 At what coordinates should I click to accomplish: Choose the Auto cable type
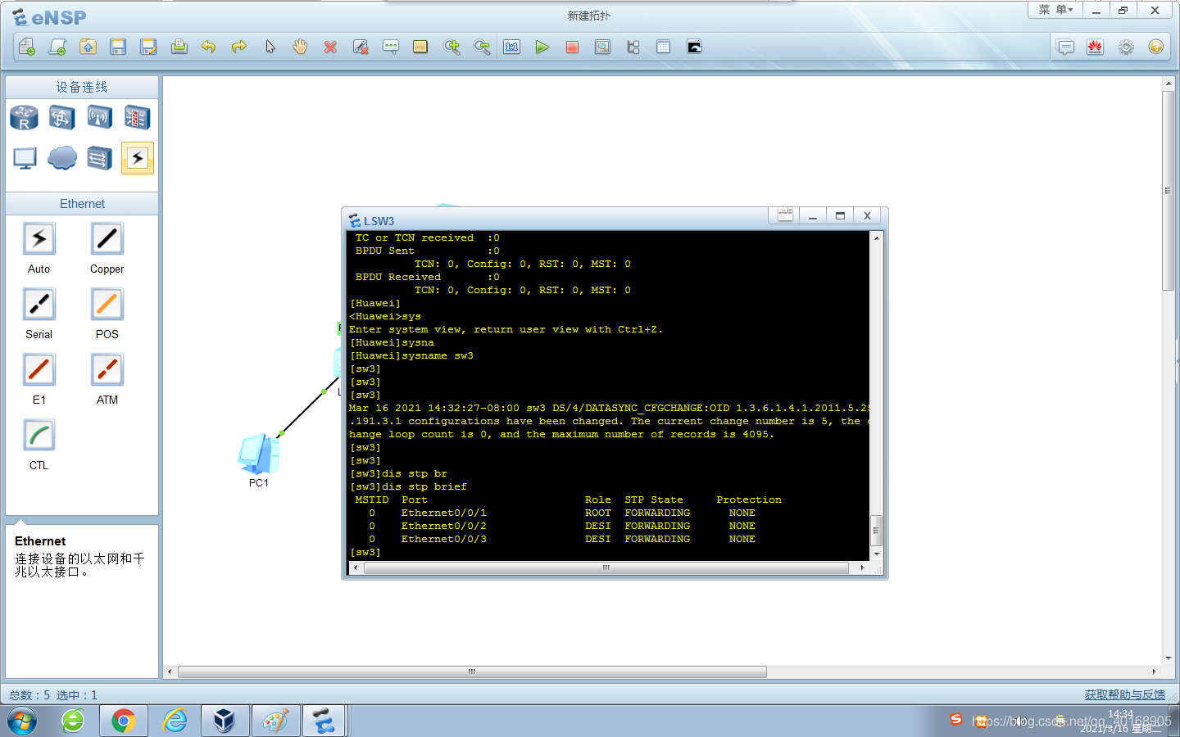(x=39, y=239)
